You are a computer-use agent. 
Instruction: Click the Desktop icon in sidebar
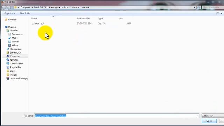6,27
